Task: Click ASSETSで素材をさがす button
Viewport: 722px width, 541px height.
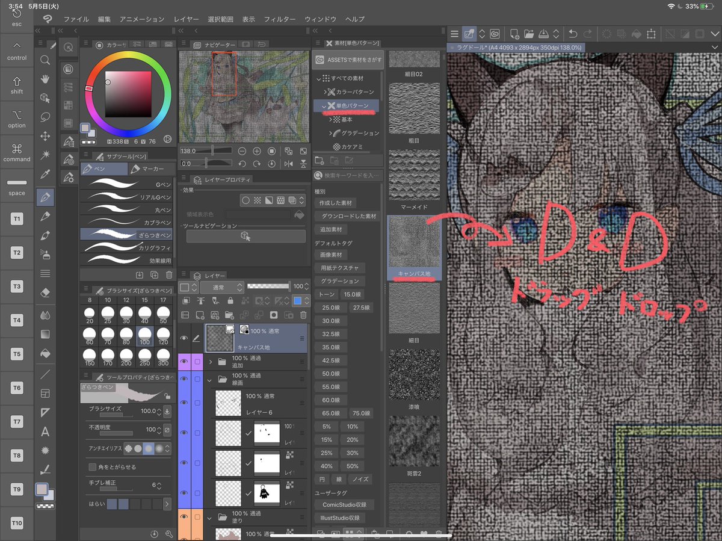Action: point(347,60)
